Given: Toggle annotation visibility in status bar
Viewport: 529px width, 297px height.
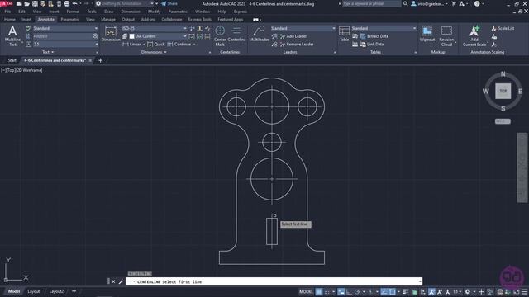Looking at the screenshot, I should (x=431, y=291).
